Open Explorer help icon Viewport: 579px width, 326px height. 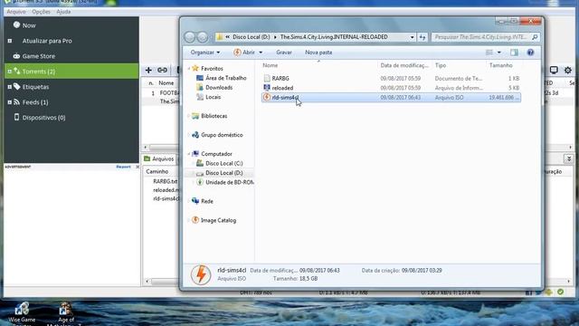tap(530, 53)
